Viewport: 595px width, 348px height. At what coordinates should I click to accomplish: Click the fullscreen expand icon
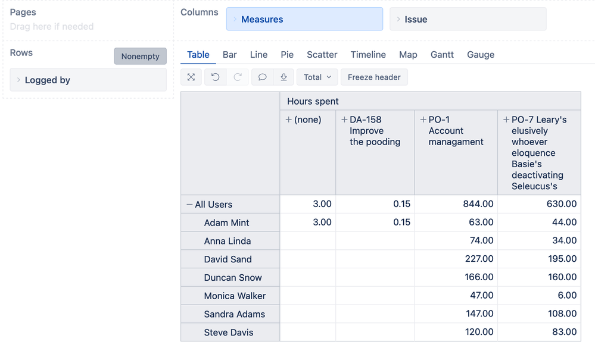tap(191, 77)
